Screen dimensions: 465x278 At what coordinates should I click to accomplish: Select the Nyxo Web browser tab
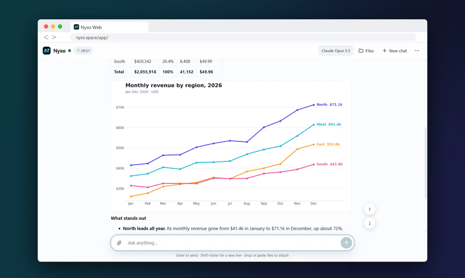pos(110,27)
